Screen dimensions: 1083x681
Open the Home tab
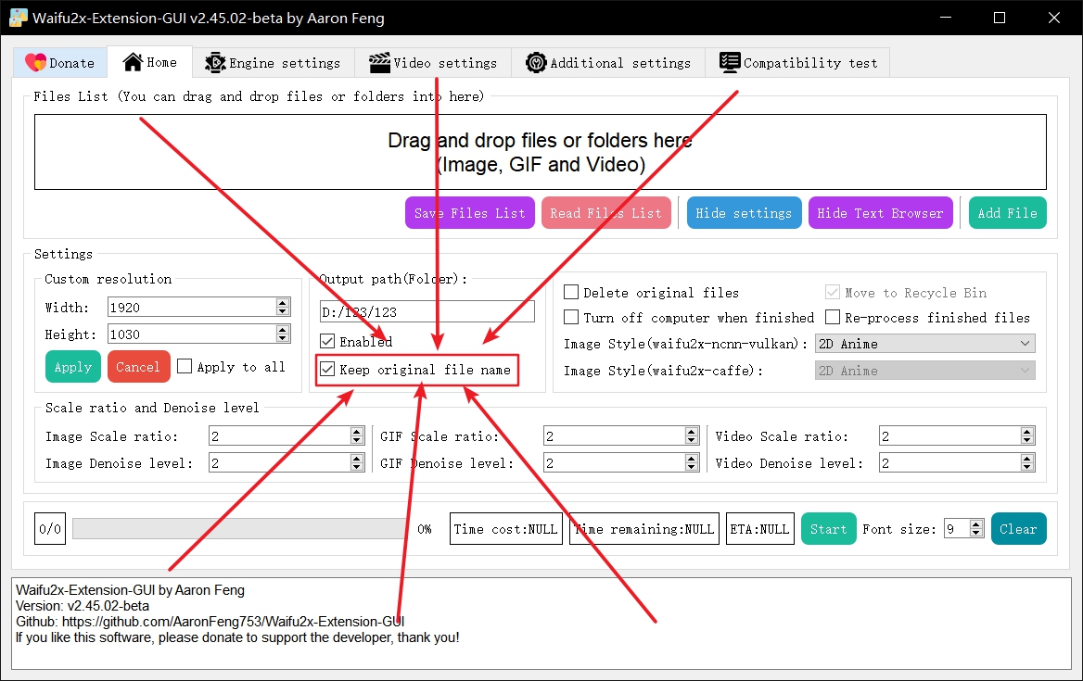pyautogui.click(x=150, y=62)
